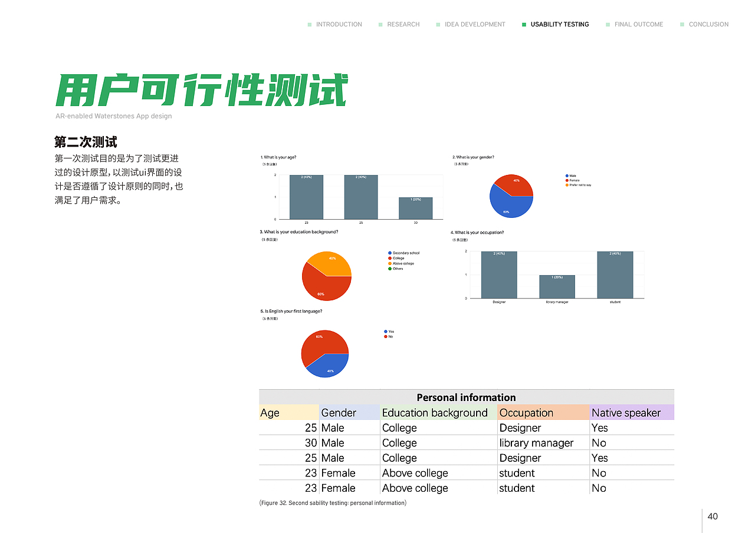Click the 'Education background' column header
Screen dimensions: 755x533
439,413
